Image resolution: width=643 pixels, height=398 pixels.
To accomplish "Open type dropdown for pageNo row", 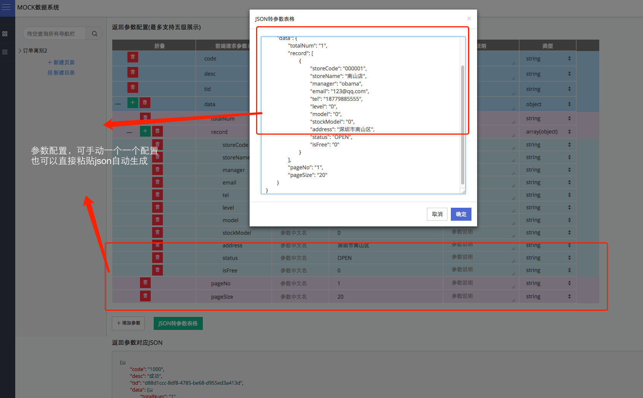I will point(548,283).
